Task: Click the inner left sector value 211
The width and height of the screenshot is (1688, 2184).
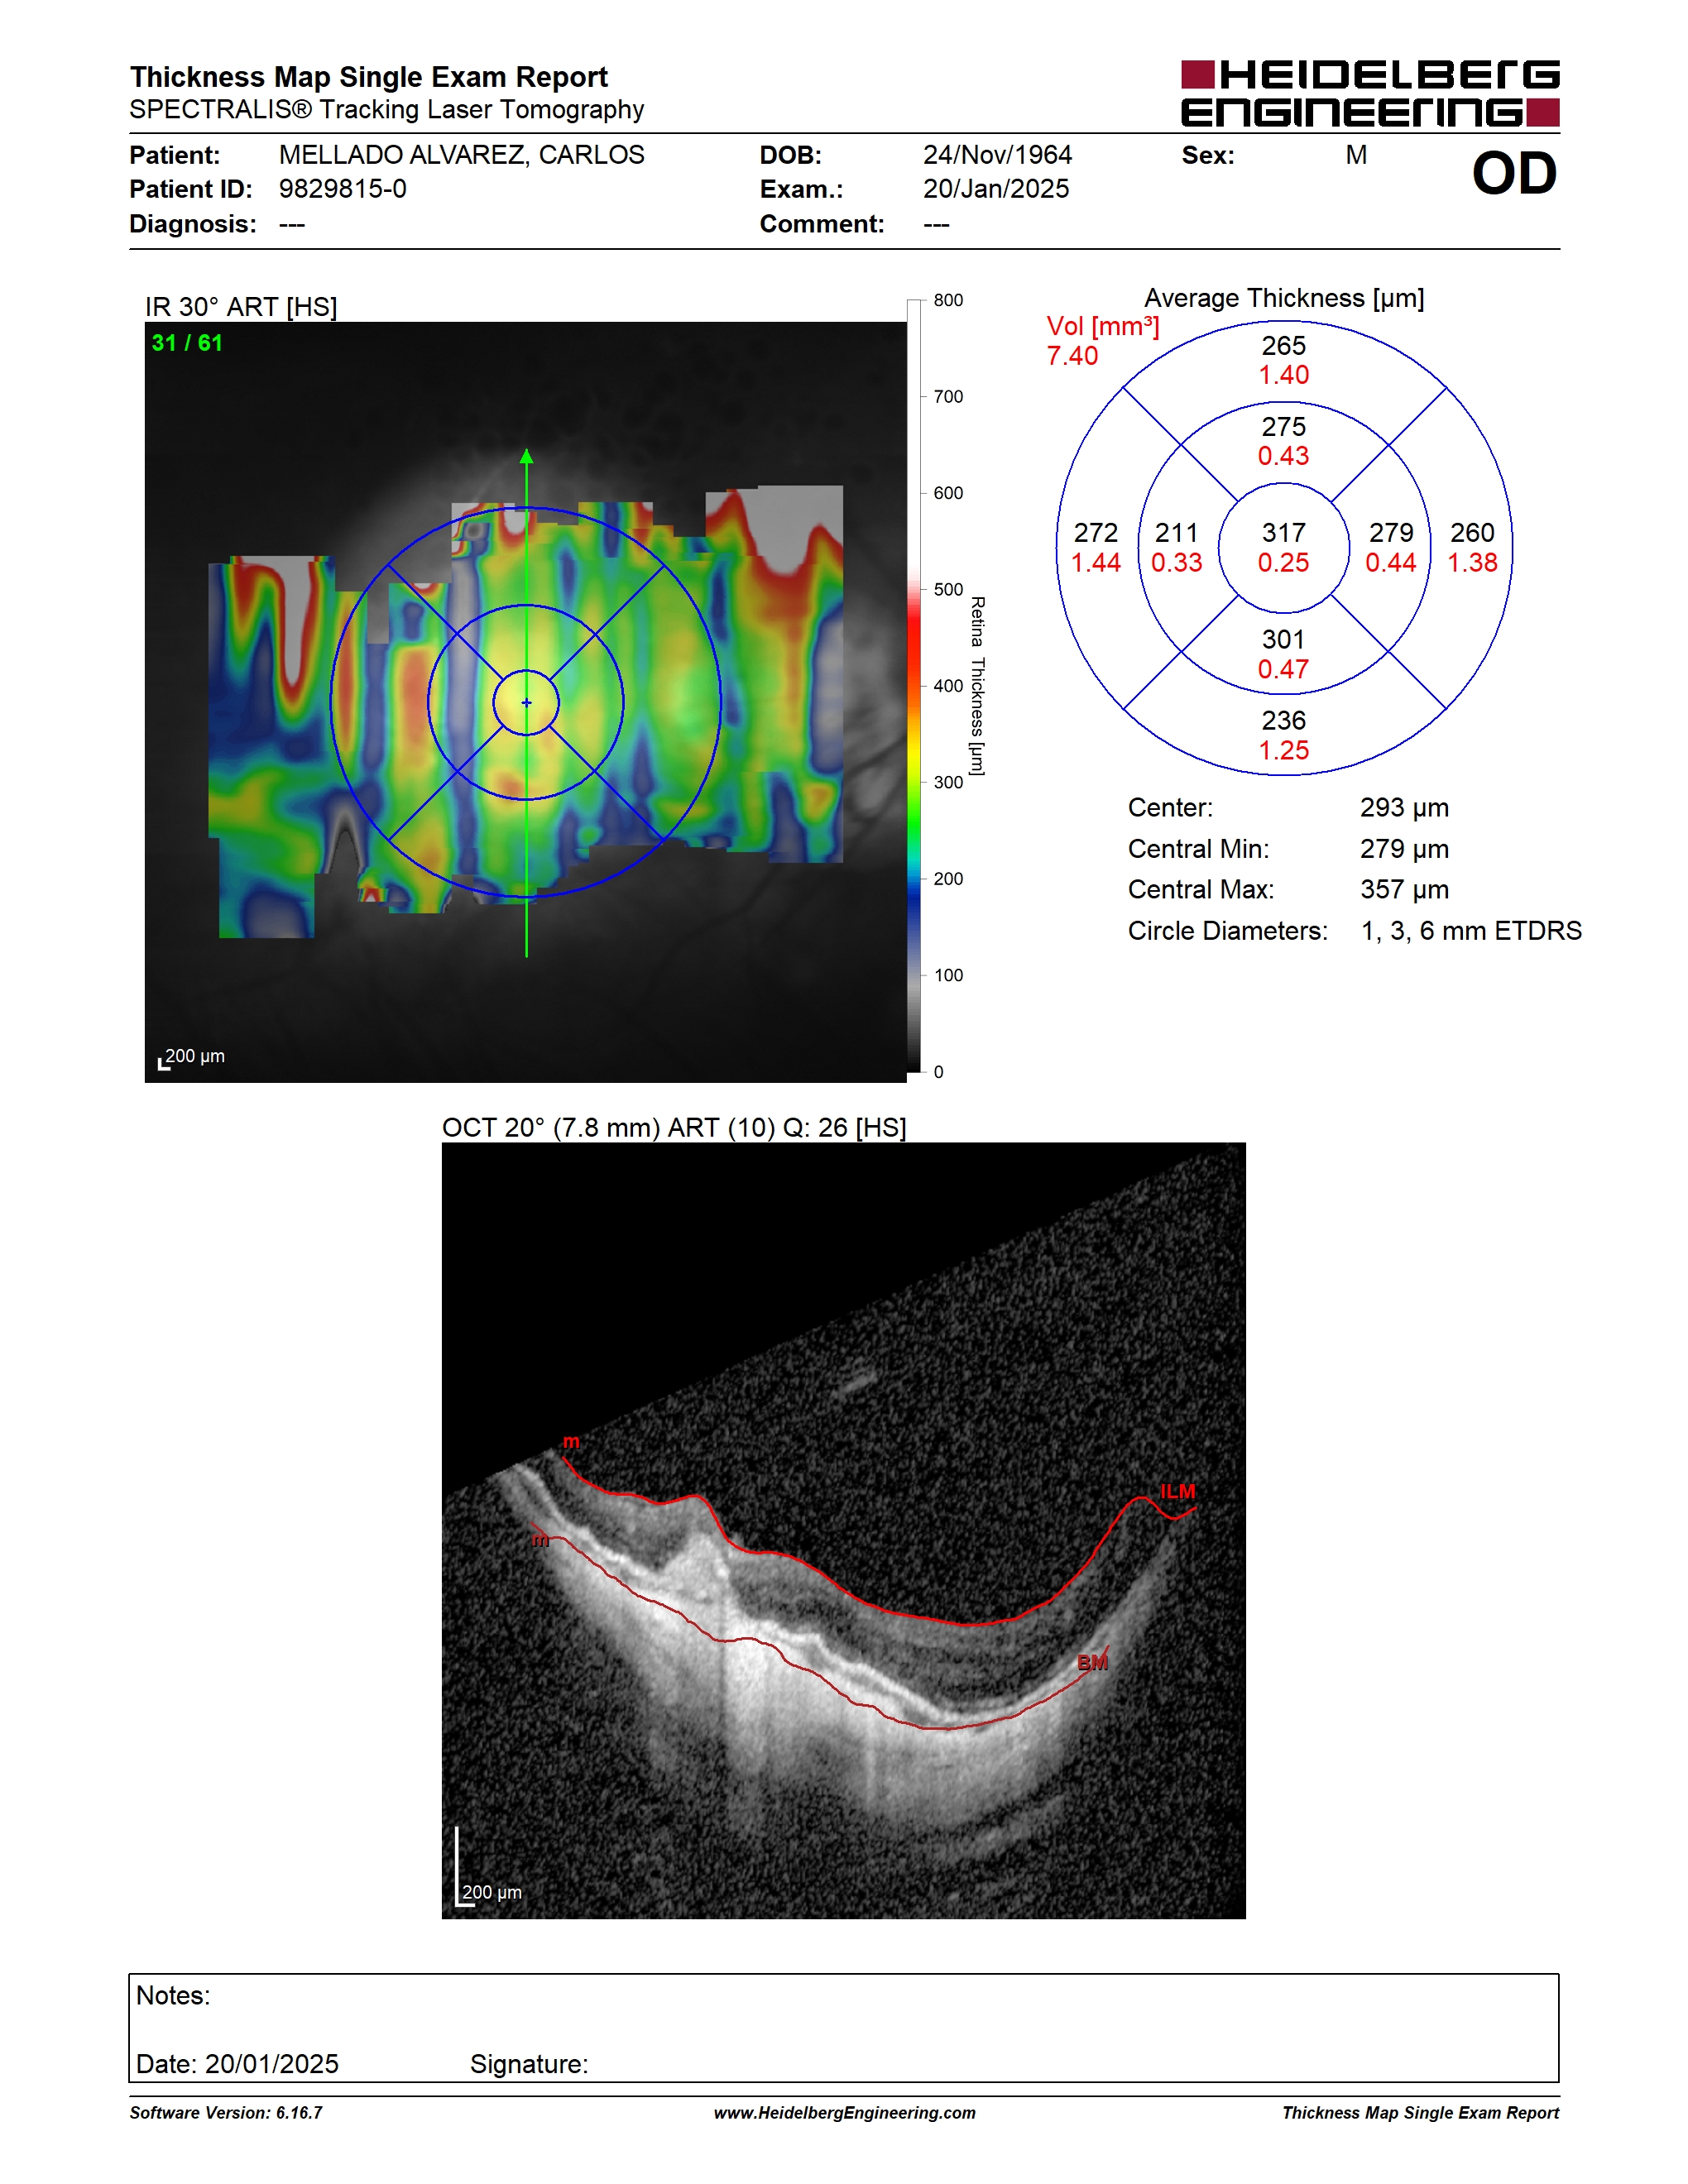Action: [x=1176, y=532]
